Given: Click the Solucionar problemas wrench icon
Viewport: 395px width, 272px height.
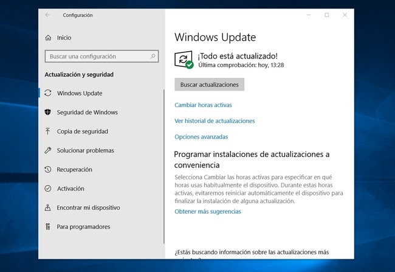Looking at the screenshot, I should tap(48, 150).
